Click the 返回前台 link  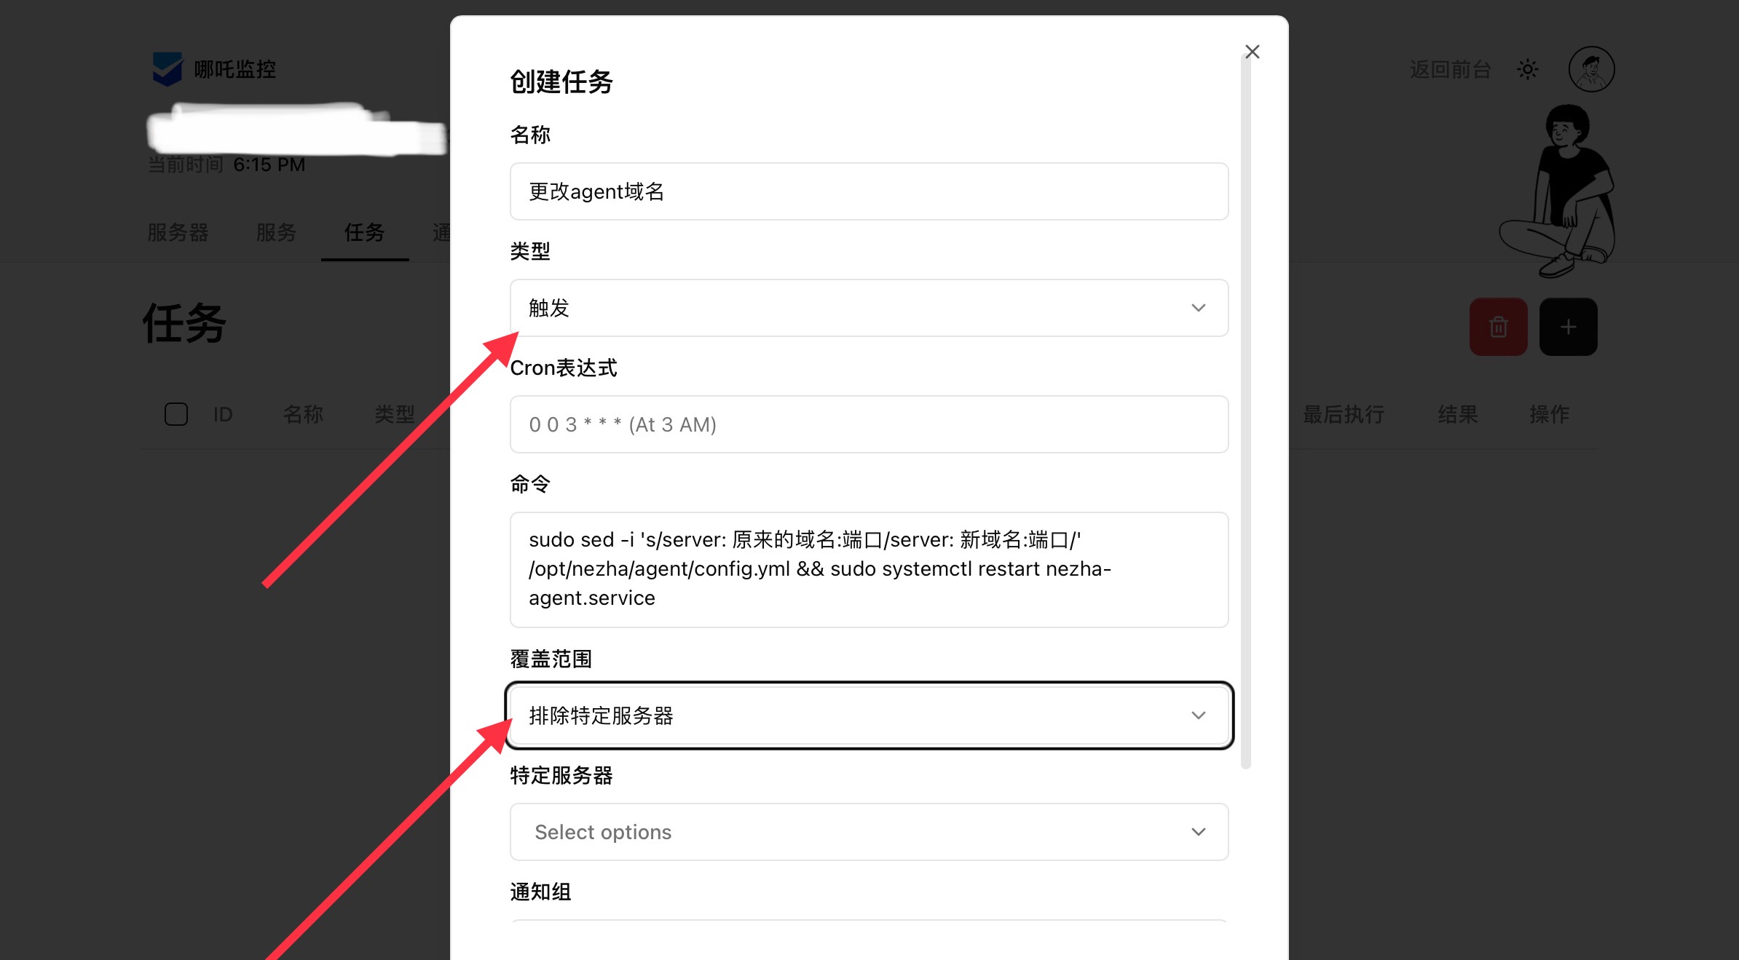[x=1450, y=69]
